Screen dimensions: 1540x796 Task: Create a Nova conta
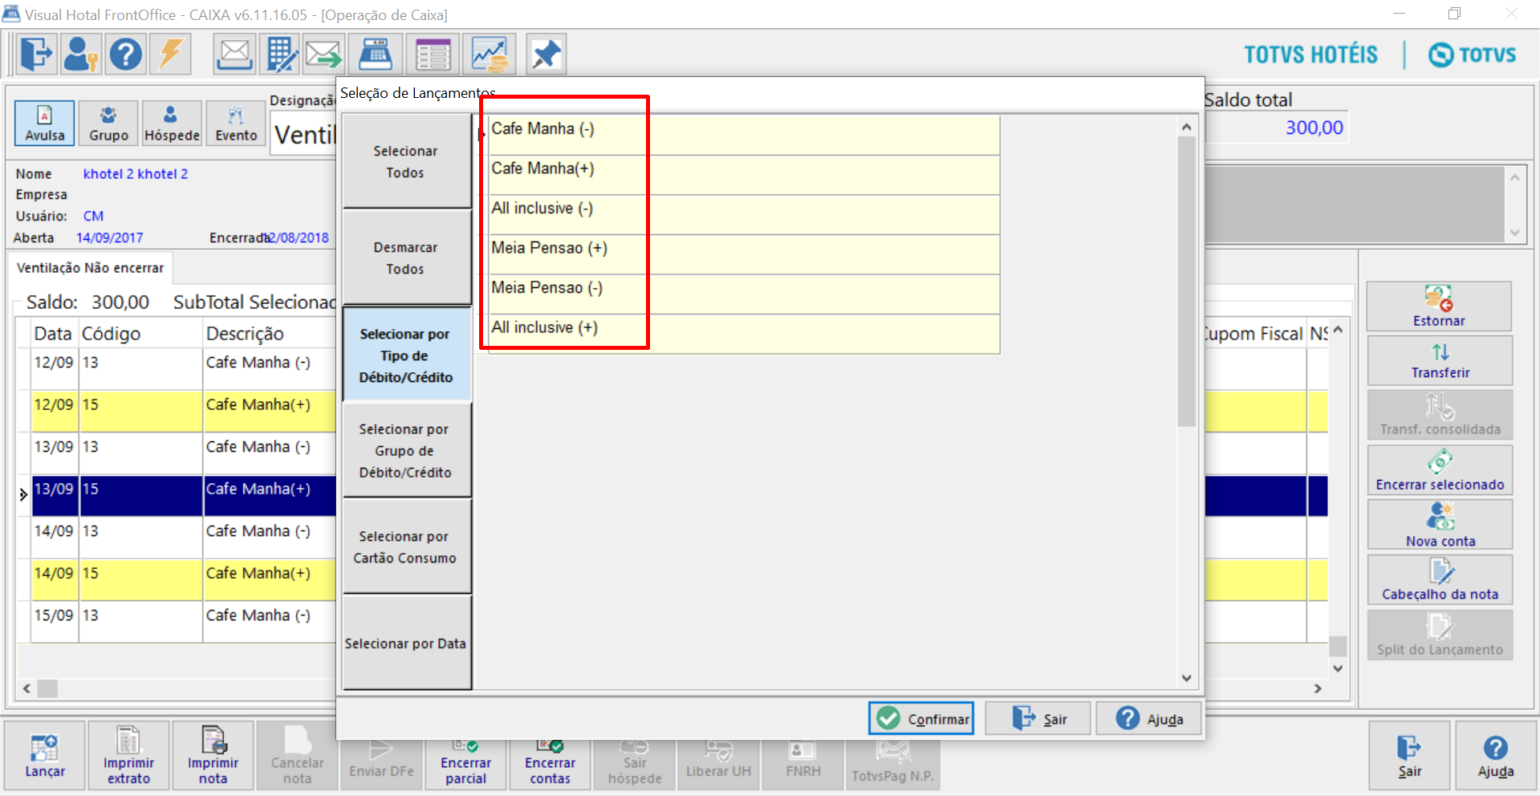coord(1439,525)
